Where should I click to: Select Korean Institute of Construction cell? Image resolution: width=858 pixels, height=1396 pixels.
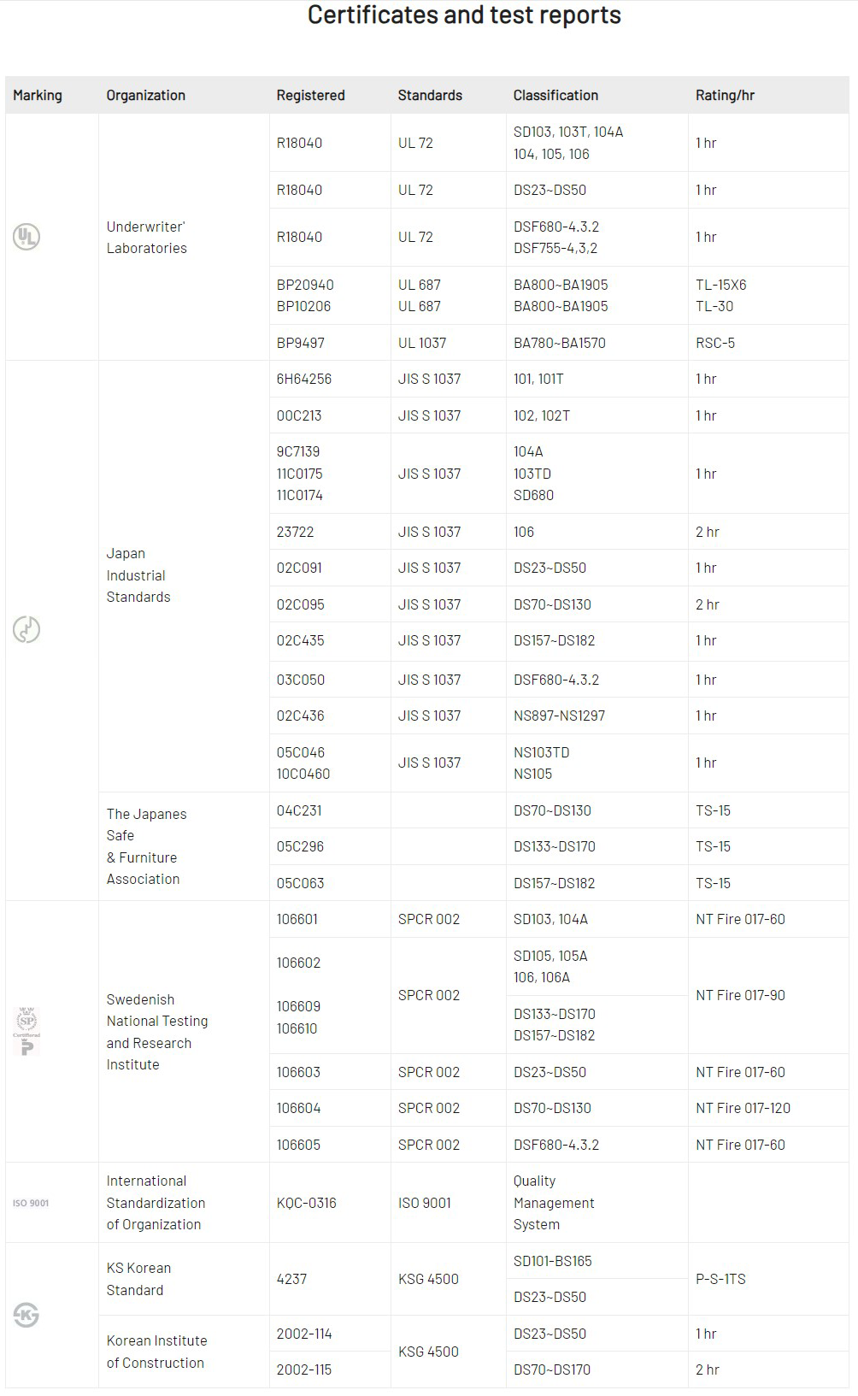156,1352
